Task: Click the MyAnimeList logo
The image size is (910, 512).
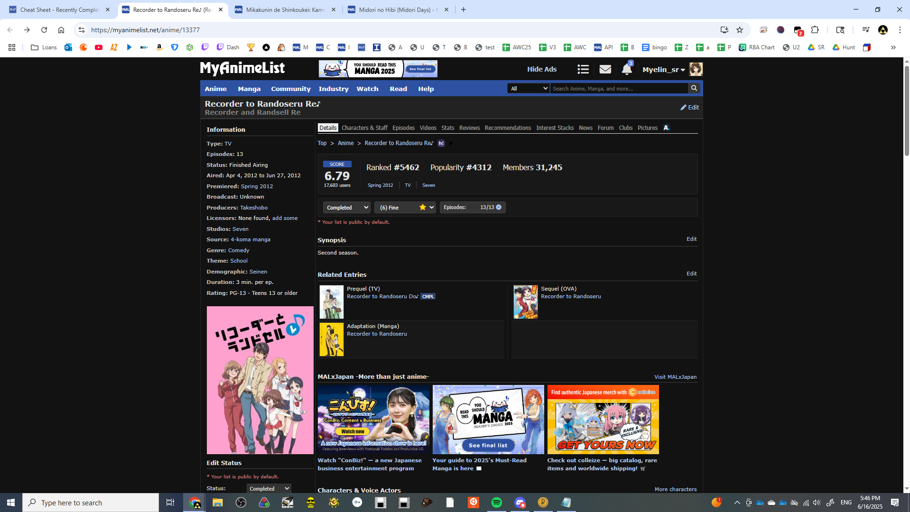Action: tap(242, 69)
